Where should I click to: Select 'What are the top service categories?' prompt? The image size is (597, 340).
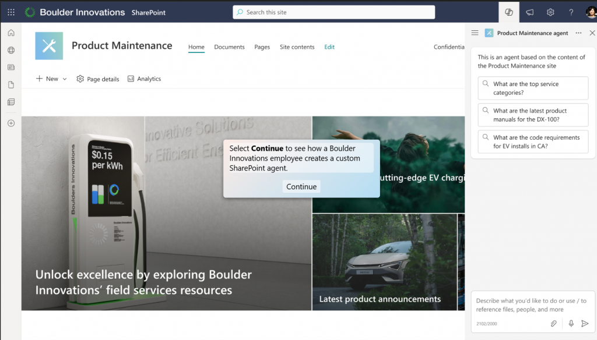pyautogui.click(x=533, y=88)
